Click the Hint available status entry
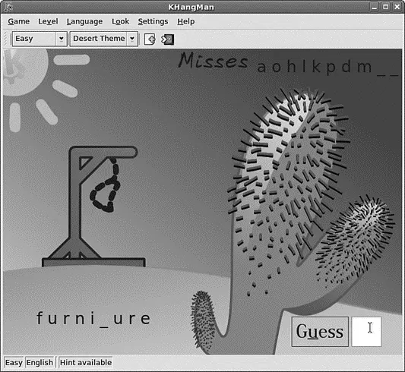This screenshot has height=372, width=405. tap(86, 362)
